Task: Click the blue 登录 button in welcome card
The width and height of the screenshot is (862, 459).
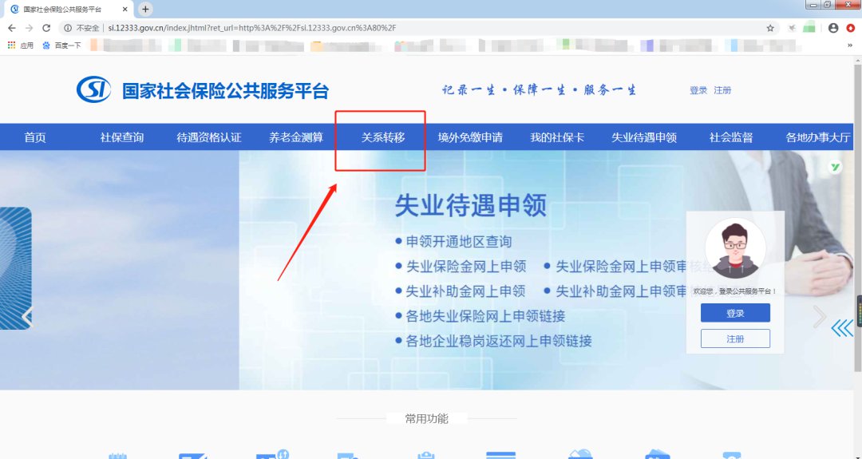Action: [735, 313]
